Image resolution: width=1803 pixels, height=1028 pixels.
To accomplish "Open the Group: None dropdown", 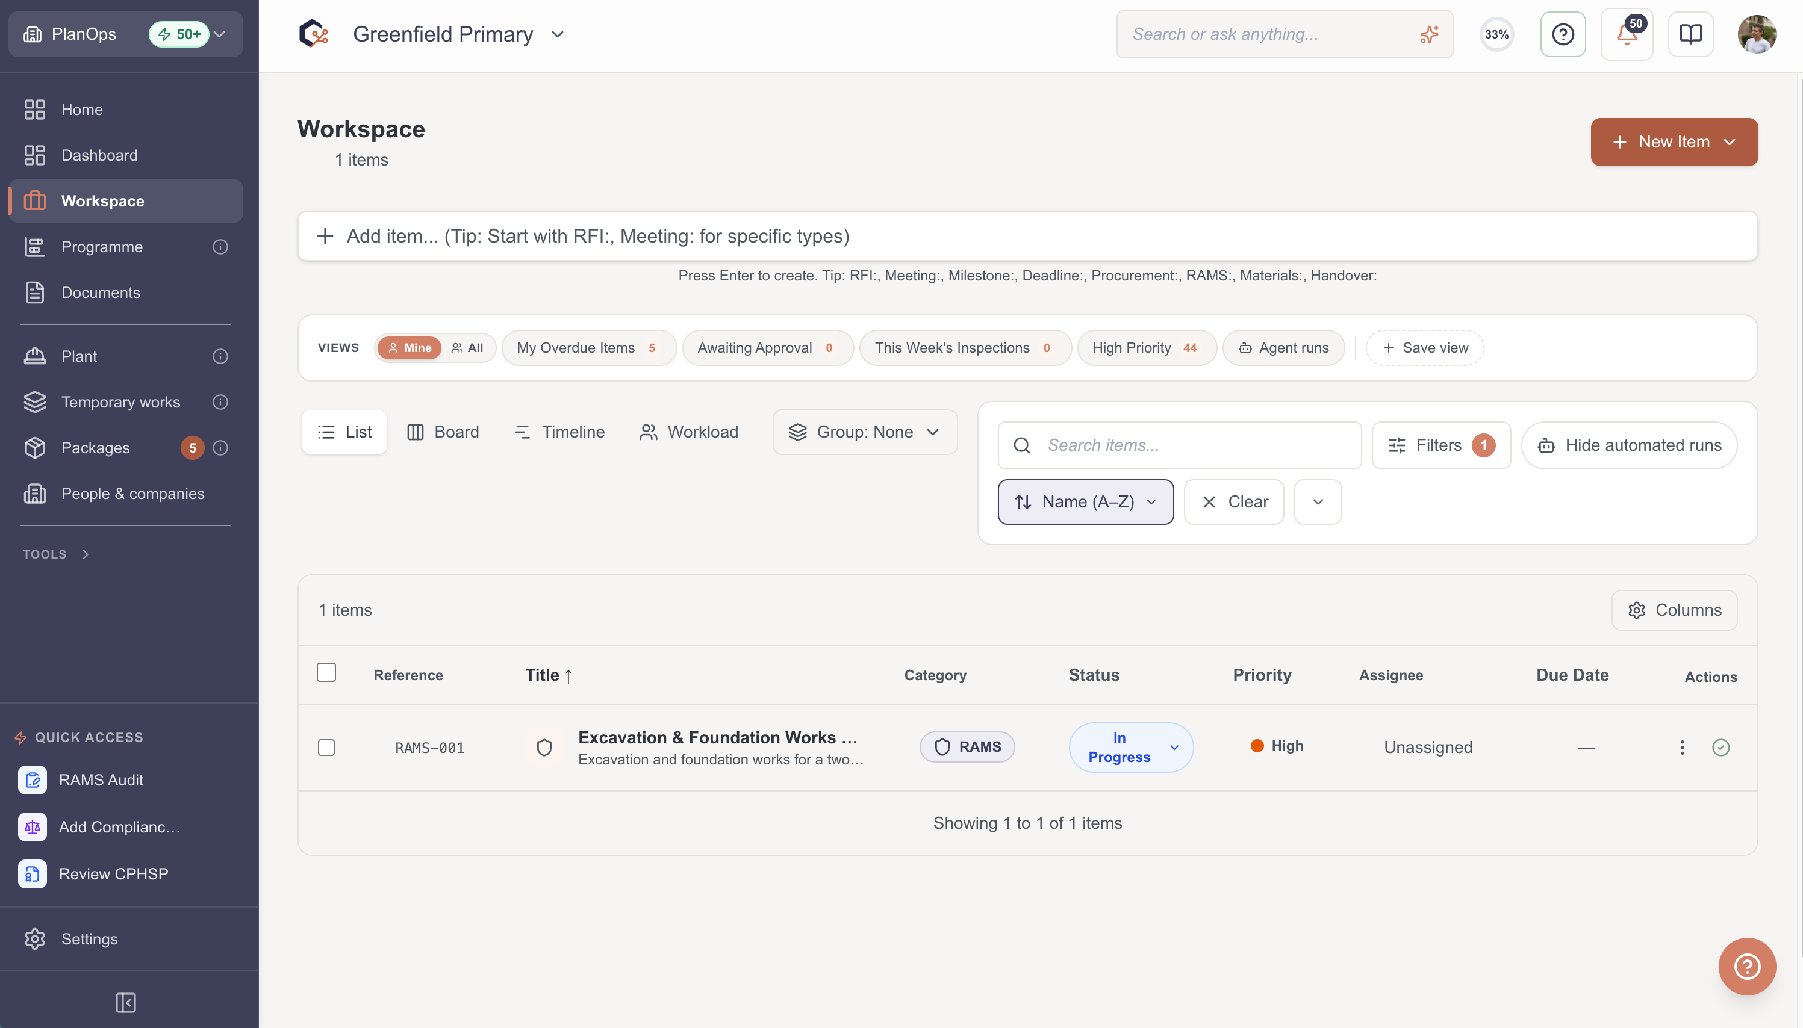I will click(x=864, y=432).
